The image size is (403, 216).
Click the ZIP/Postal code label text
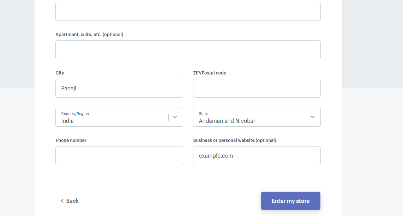pyautogui.click(x=210, y=73)
